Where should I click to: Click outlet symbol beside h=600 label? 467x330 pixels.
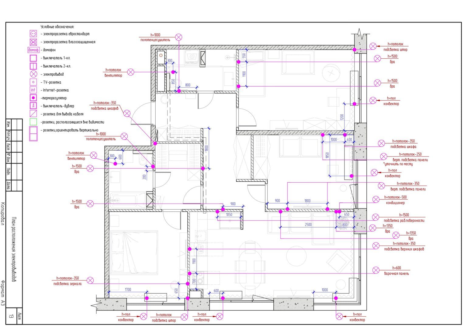pyautogui.click(x=376, y=270)
